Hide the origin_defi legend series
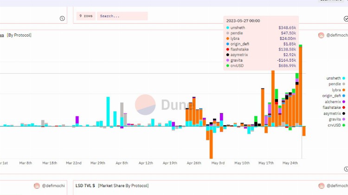 (333, 96)
